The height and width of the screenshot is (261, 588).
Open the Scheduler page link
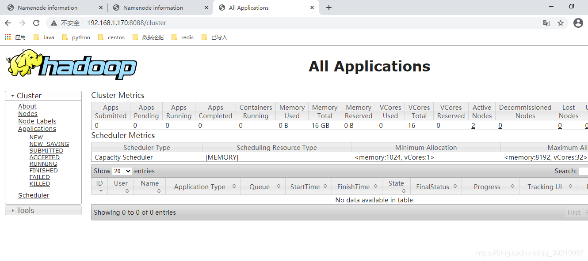coord(34,195)
